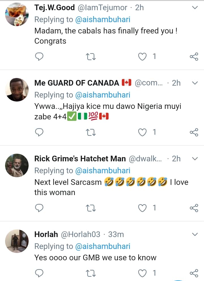View Rick Grime's Hatchet Man profile picture

17,165
